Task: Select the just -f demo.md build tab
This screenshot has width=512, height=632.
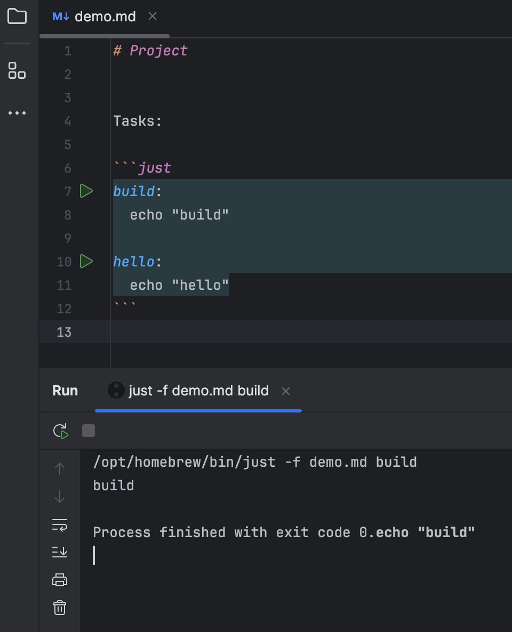Action: [198, 391]
